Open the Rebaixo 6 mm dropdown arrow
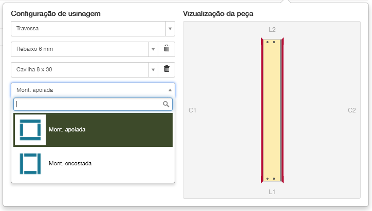Image resolution: width=372 pixels, height=211 pixels. click(x=153, y=49)
